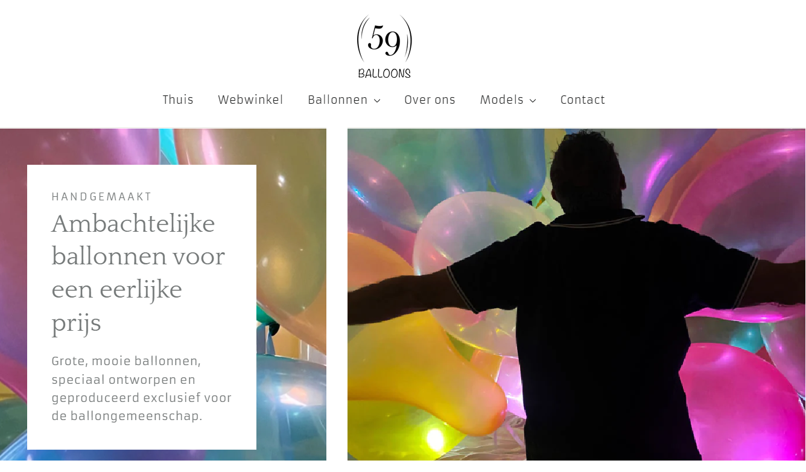Open the Webwinkel link
Viewport: 806px width, 472px height.
click(250, 100)
